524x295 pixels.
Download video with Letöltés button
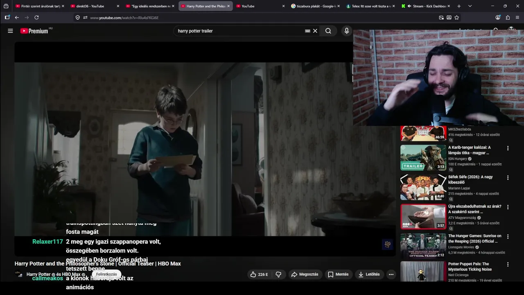(369, 275)
